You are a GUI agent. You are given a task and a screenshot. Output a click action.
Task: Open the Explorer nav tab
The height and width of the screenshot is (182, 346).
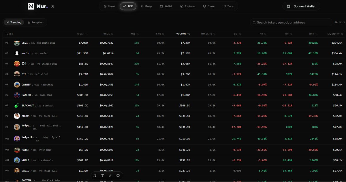[x=187, y=6]
